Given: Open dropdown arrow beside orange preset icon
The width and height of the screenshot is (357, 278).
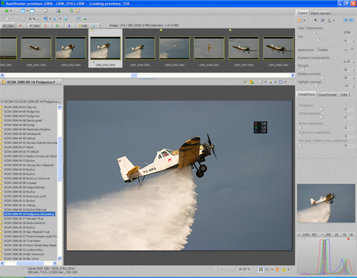Looking at the screenshot, I should pos(304,21).
